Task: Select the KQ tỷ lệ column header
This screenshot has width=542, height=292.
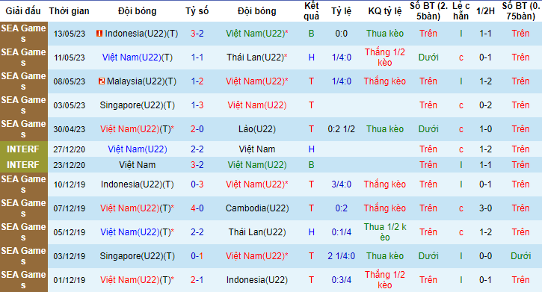Action: pos(385,11)
